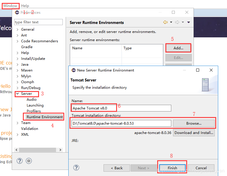Expand the Maven node

[x=18, y=70]
